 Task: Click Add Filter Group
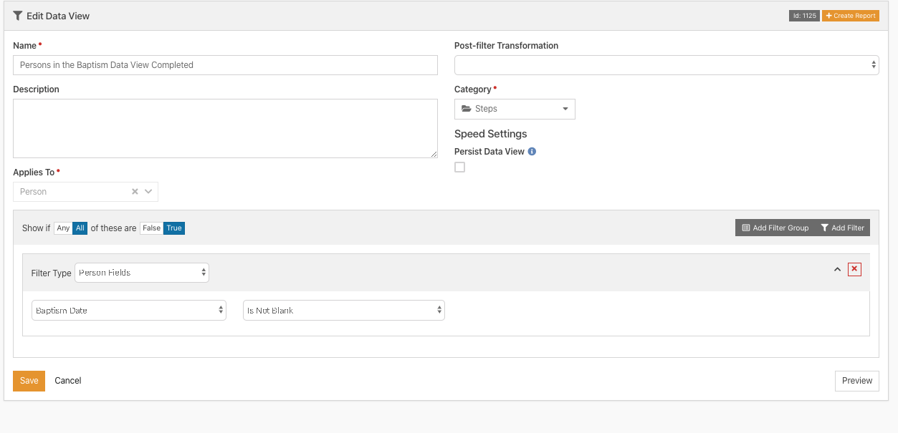click(775, 228)
